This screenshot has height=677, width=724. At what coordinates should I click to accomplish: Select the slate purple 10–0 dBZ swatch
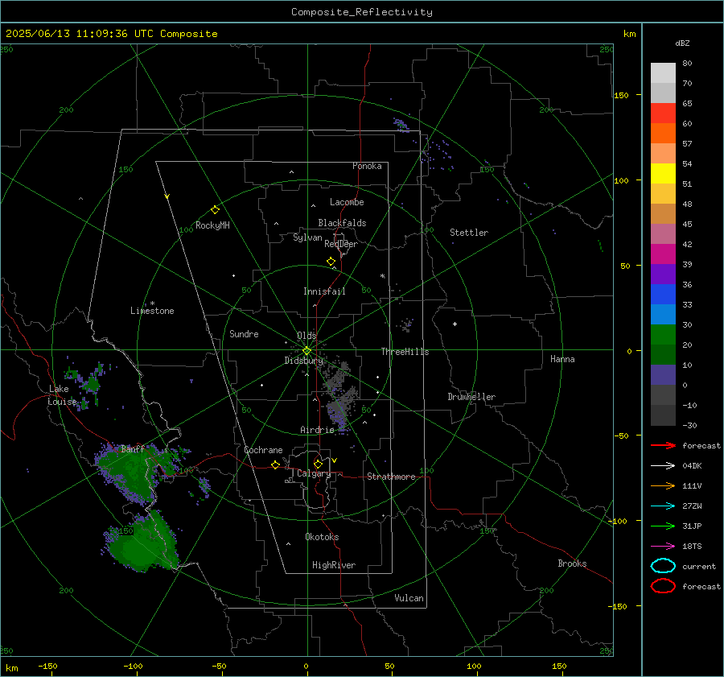(663, 375)
